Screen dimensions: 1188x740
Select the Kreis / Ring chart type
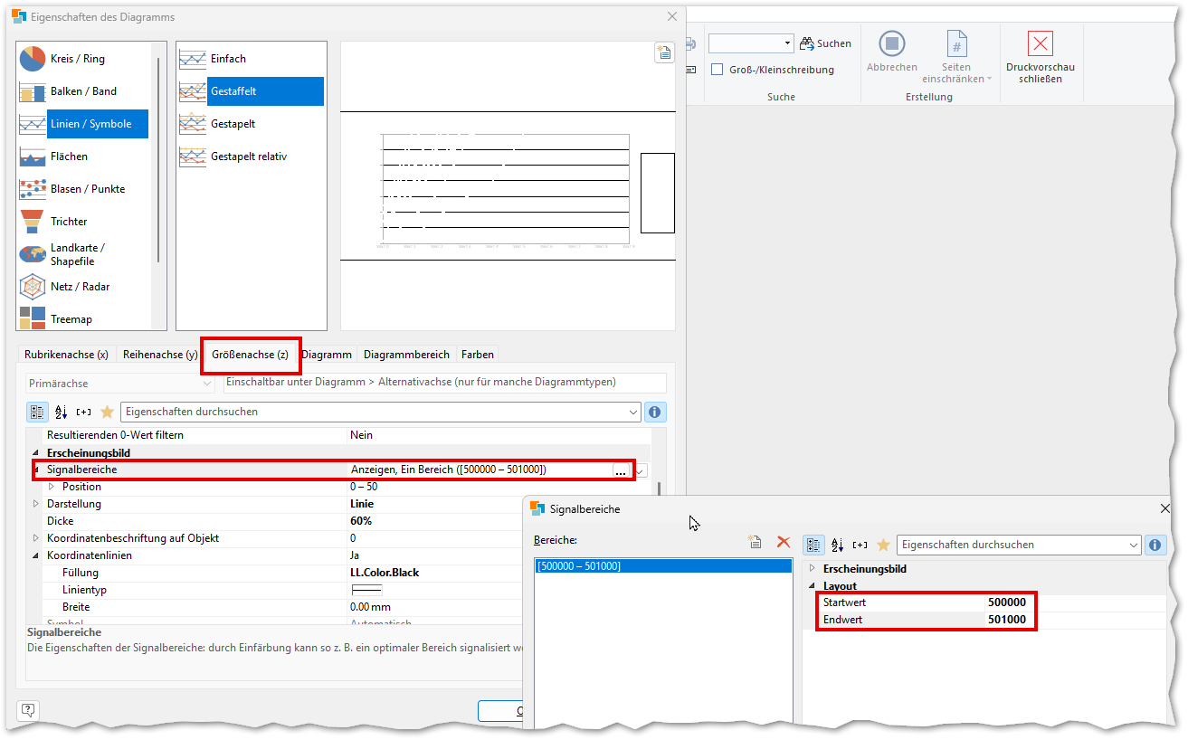point(83,59)
